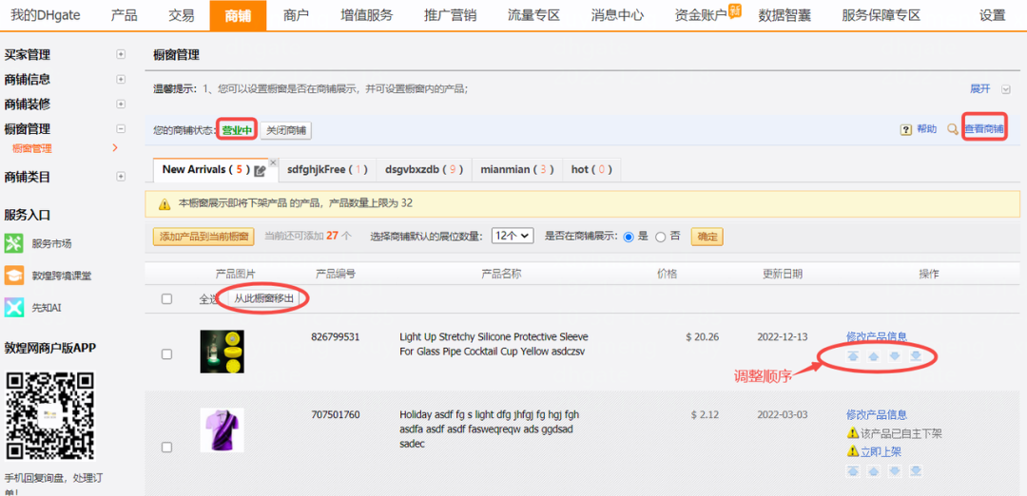
Task: Click the magnifier icon beside 查看商铺
Action: point(953,129)
